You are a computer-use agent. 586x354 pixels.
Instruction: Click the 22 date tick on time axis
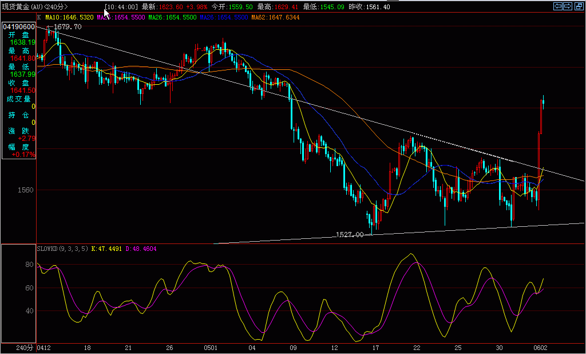417,348
